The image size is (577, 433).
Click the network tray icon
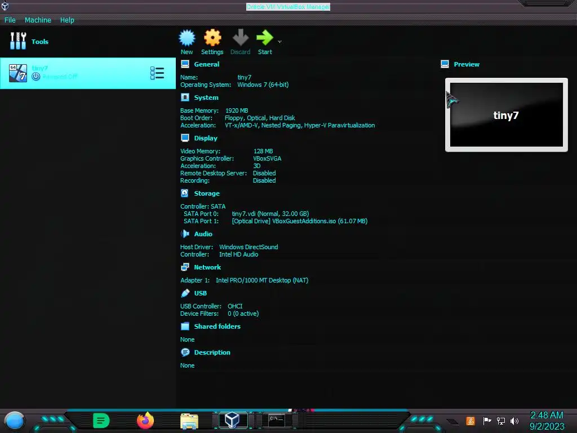(500, 421)
